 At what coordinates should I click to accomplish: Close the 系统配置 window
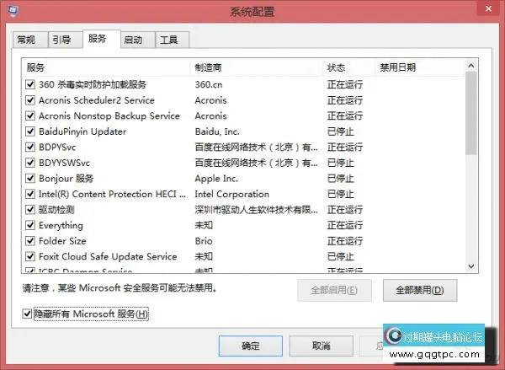(488, 9)
